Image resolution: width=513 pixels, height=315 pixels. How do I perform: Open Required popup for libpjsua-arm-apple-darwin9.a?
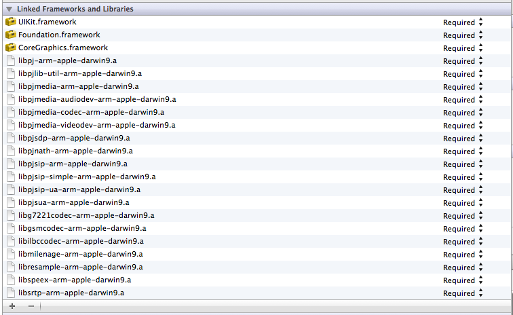(463, 203)
